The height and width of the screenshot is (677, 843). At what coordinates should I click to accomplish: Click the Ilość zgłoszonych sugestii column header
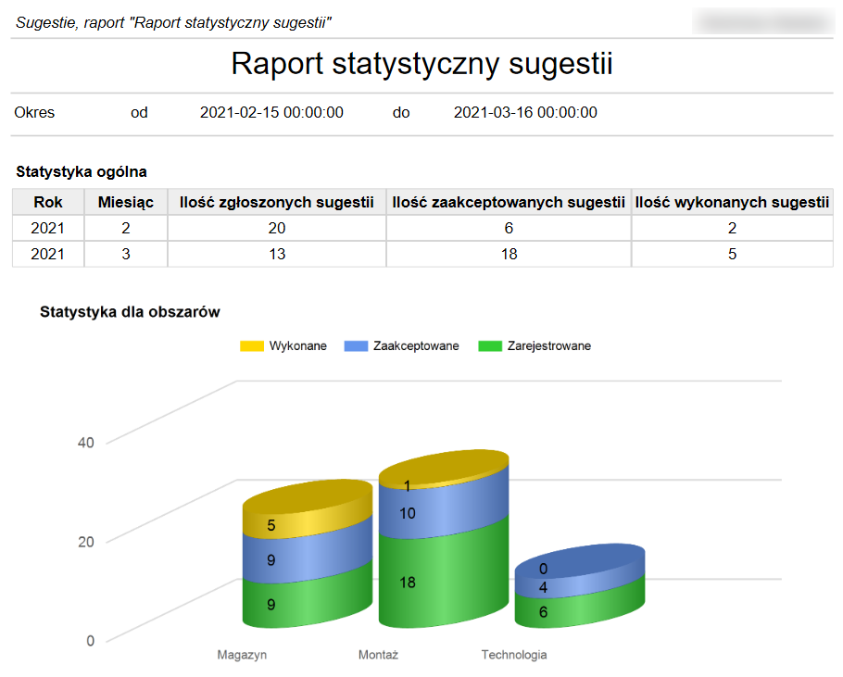(276, 202)
